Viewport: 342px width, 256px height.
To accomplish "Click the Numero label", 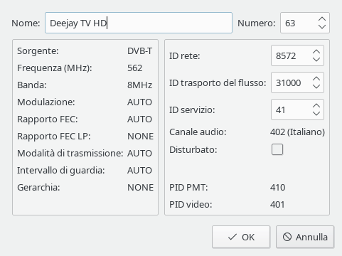I will pos(257,23).
